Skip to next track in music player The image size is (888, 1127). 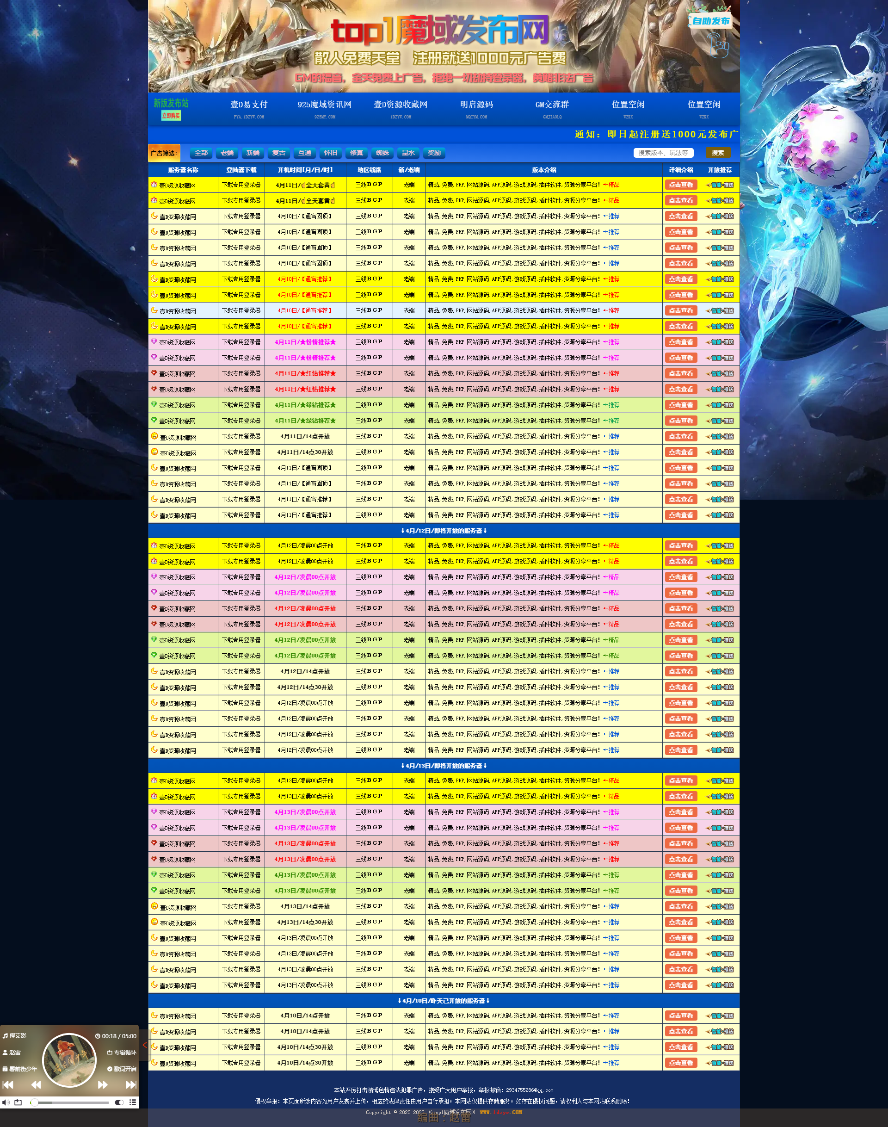click(x=131, y=1084)
